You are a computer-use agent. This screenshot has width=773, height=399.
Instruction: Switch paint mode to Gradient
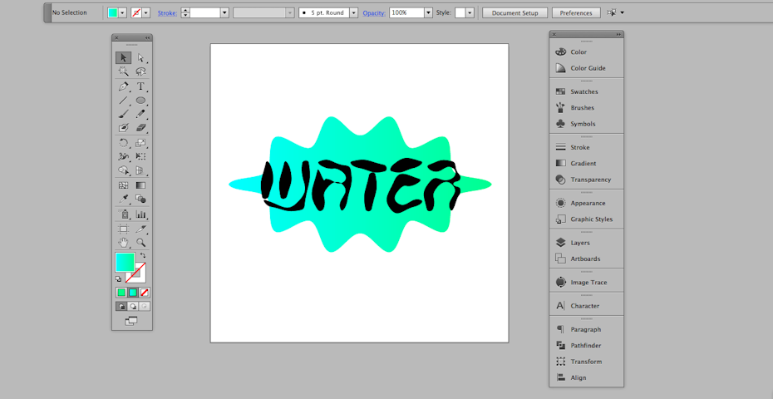[x=133, y=293]
